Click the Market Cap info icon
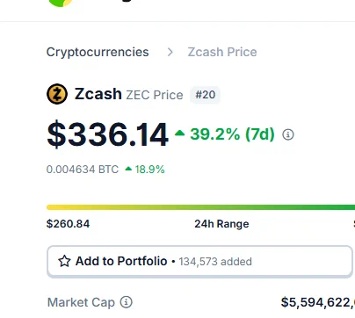The image size is (355, 318). 127,302
